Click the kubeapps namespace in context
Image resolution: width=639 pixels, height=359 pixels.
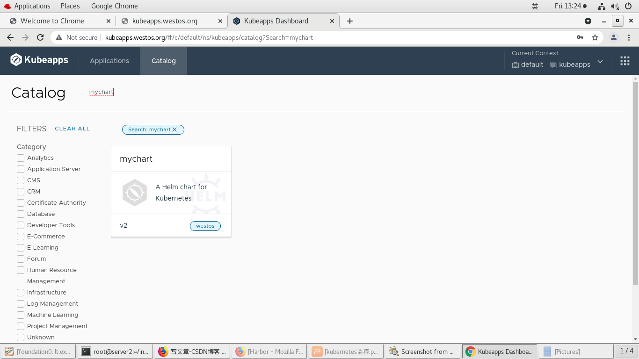coord(570,65)
